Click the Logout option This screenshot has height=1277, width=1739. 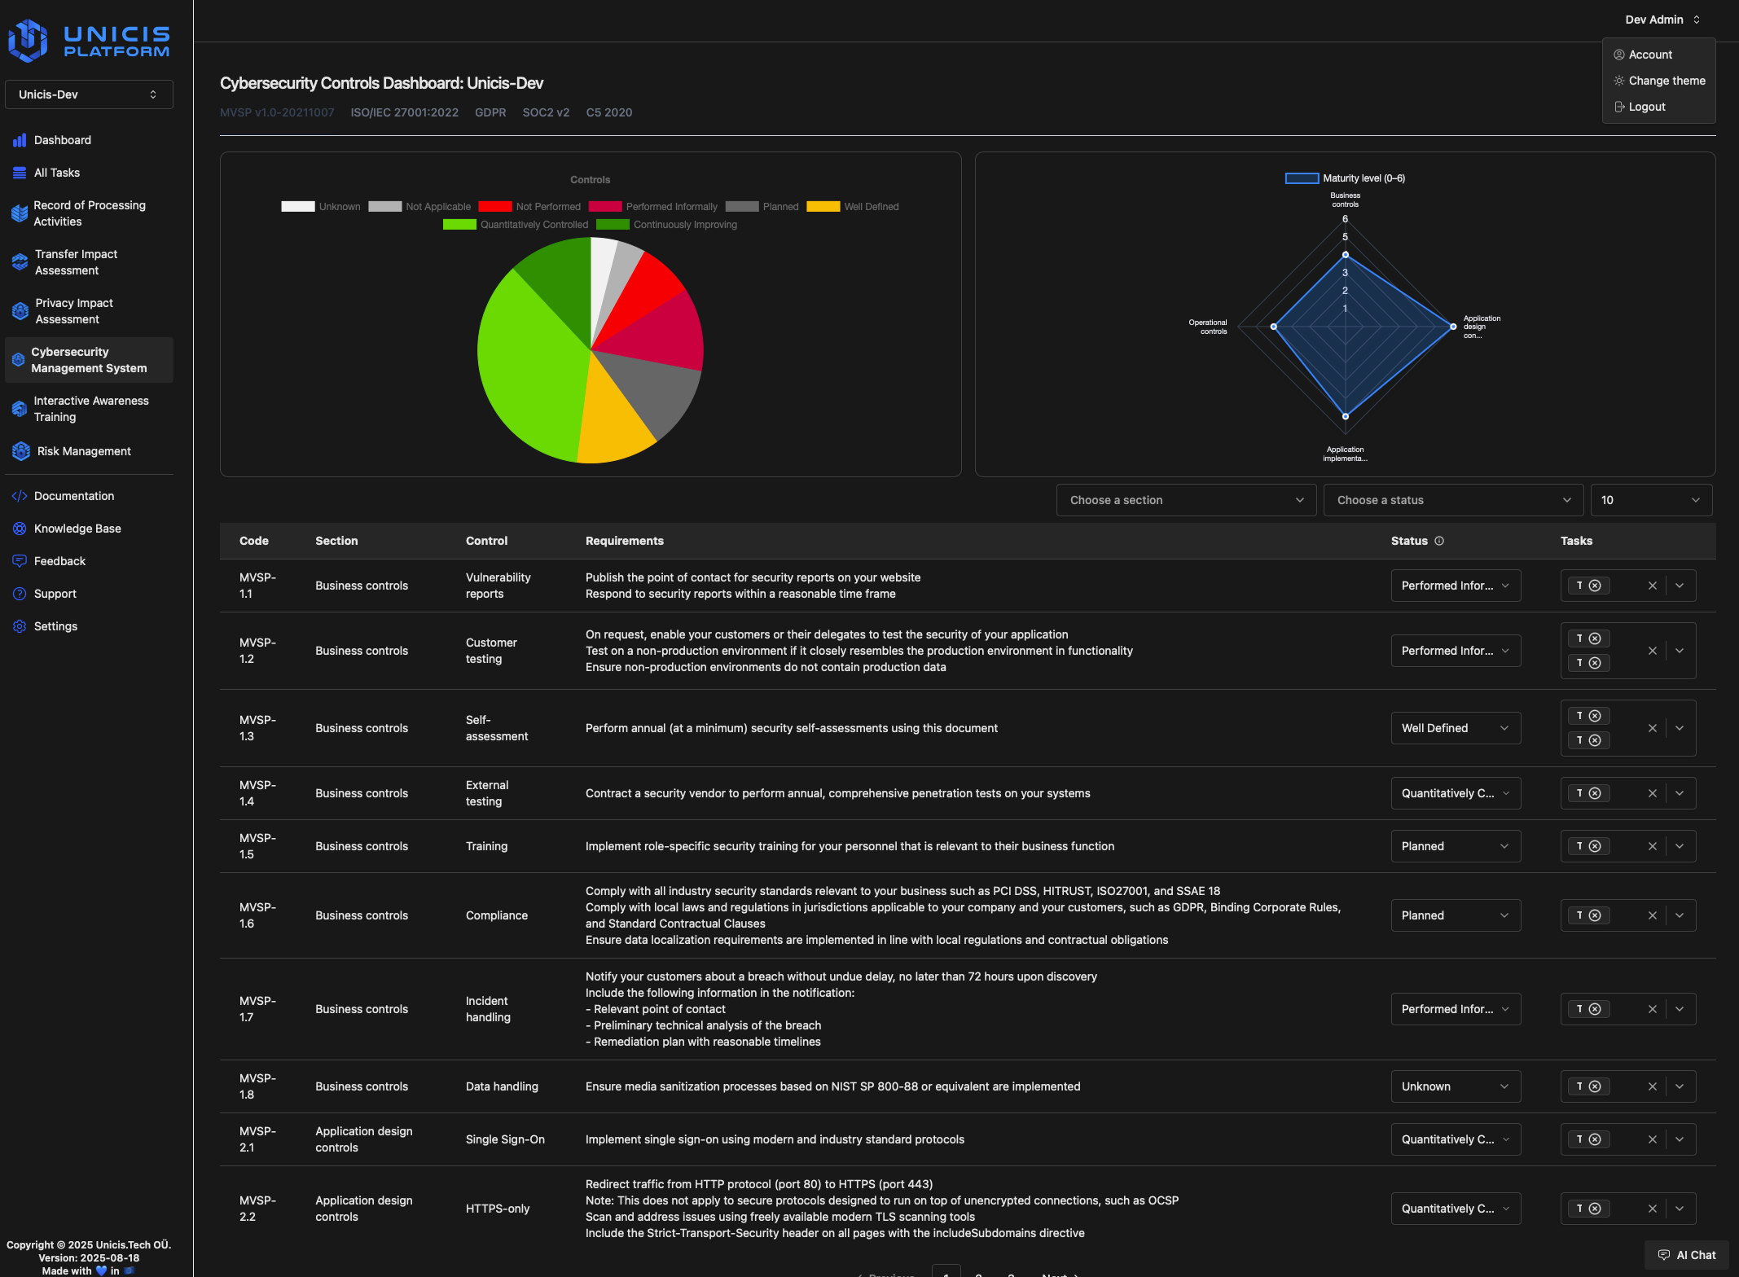(x=1645, y=106)
